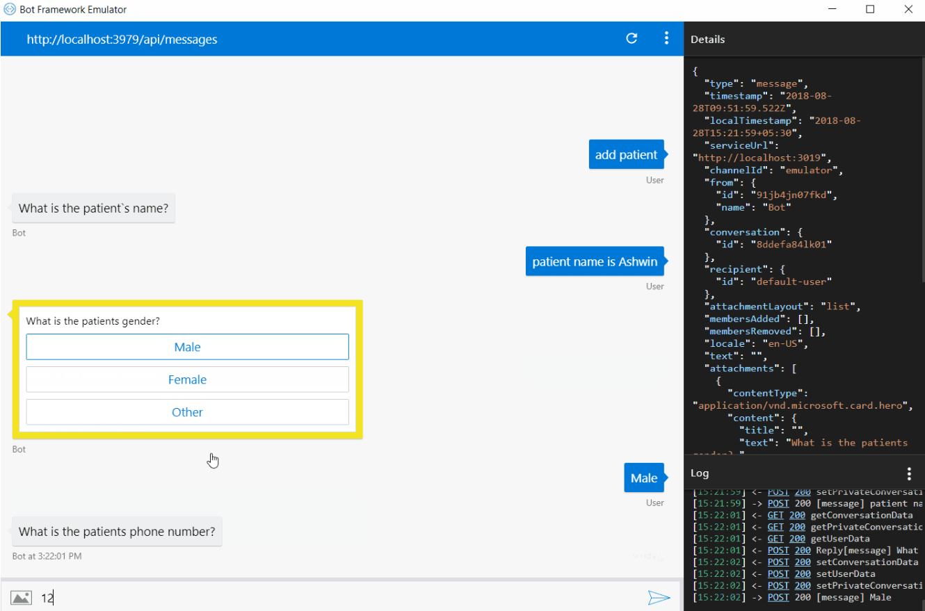Select the 'patient name is Ashwin' message

pos(595,261)
